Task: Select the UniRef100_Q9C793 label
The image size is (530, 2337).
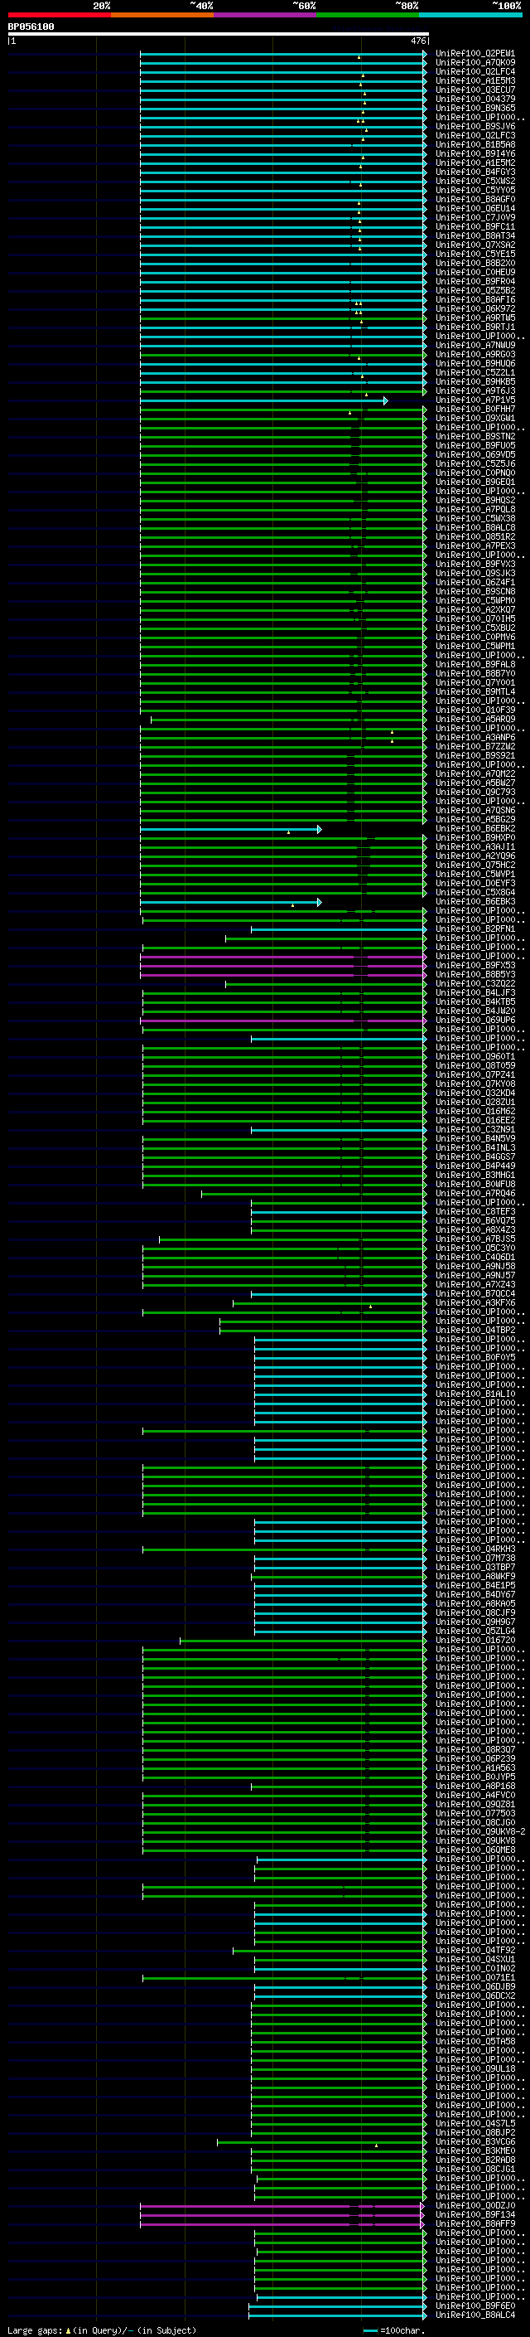Action: pos(475,792)
